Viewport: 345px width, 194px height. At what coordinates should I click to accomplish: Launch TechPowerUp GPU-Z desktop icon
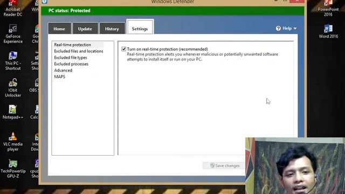(13, 169)
